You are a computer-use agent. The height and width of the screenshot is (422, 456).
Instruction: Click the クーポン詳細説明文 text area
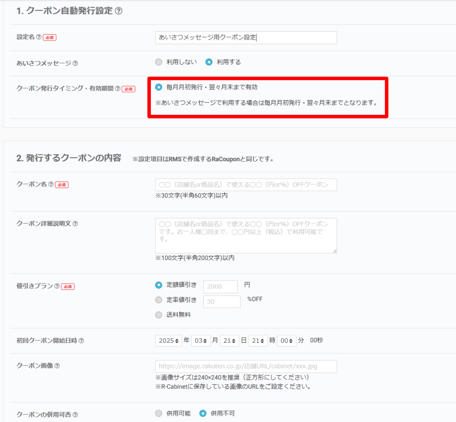pyautogui.click(x=246, y=235)
